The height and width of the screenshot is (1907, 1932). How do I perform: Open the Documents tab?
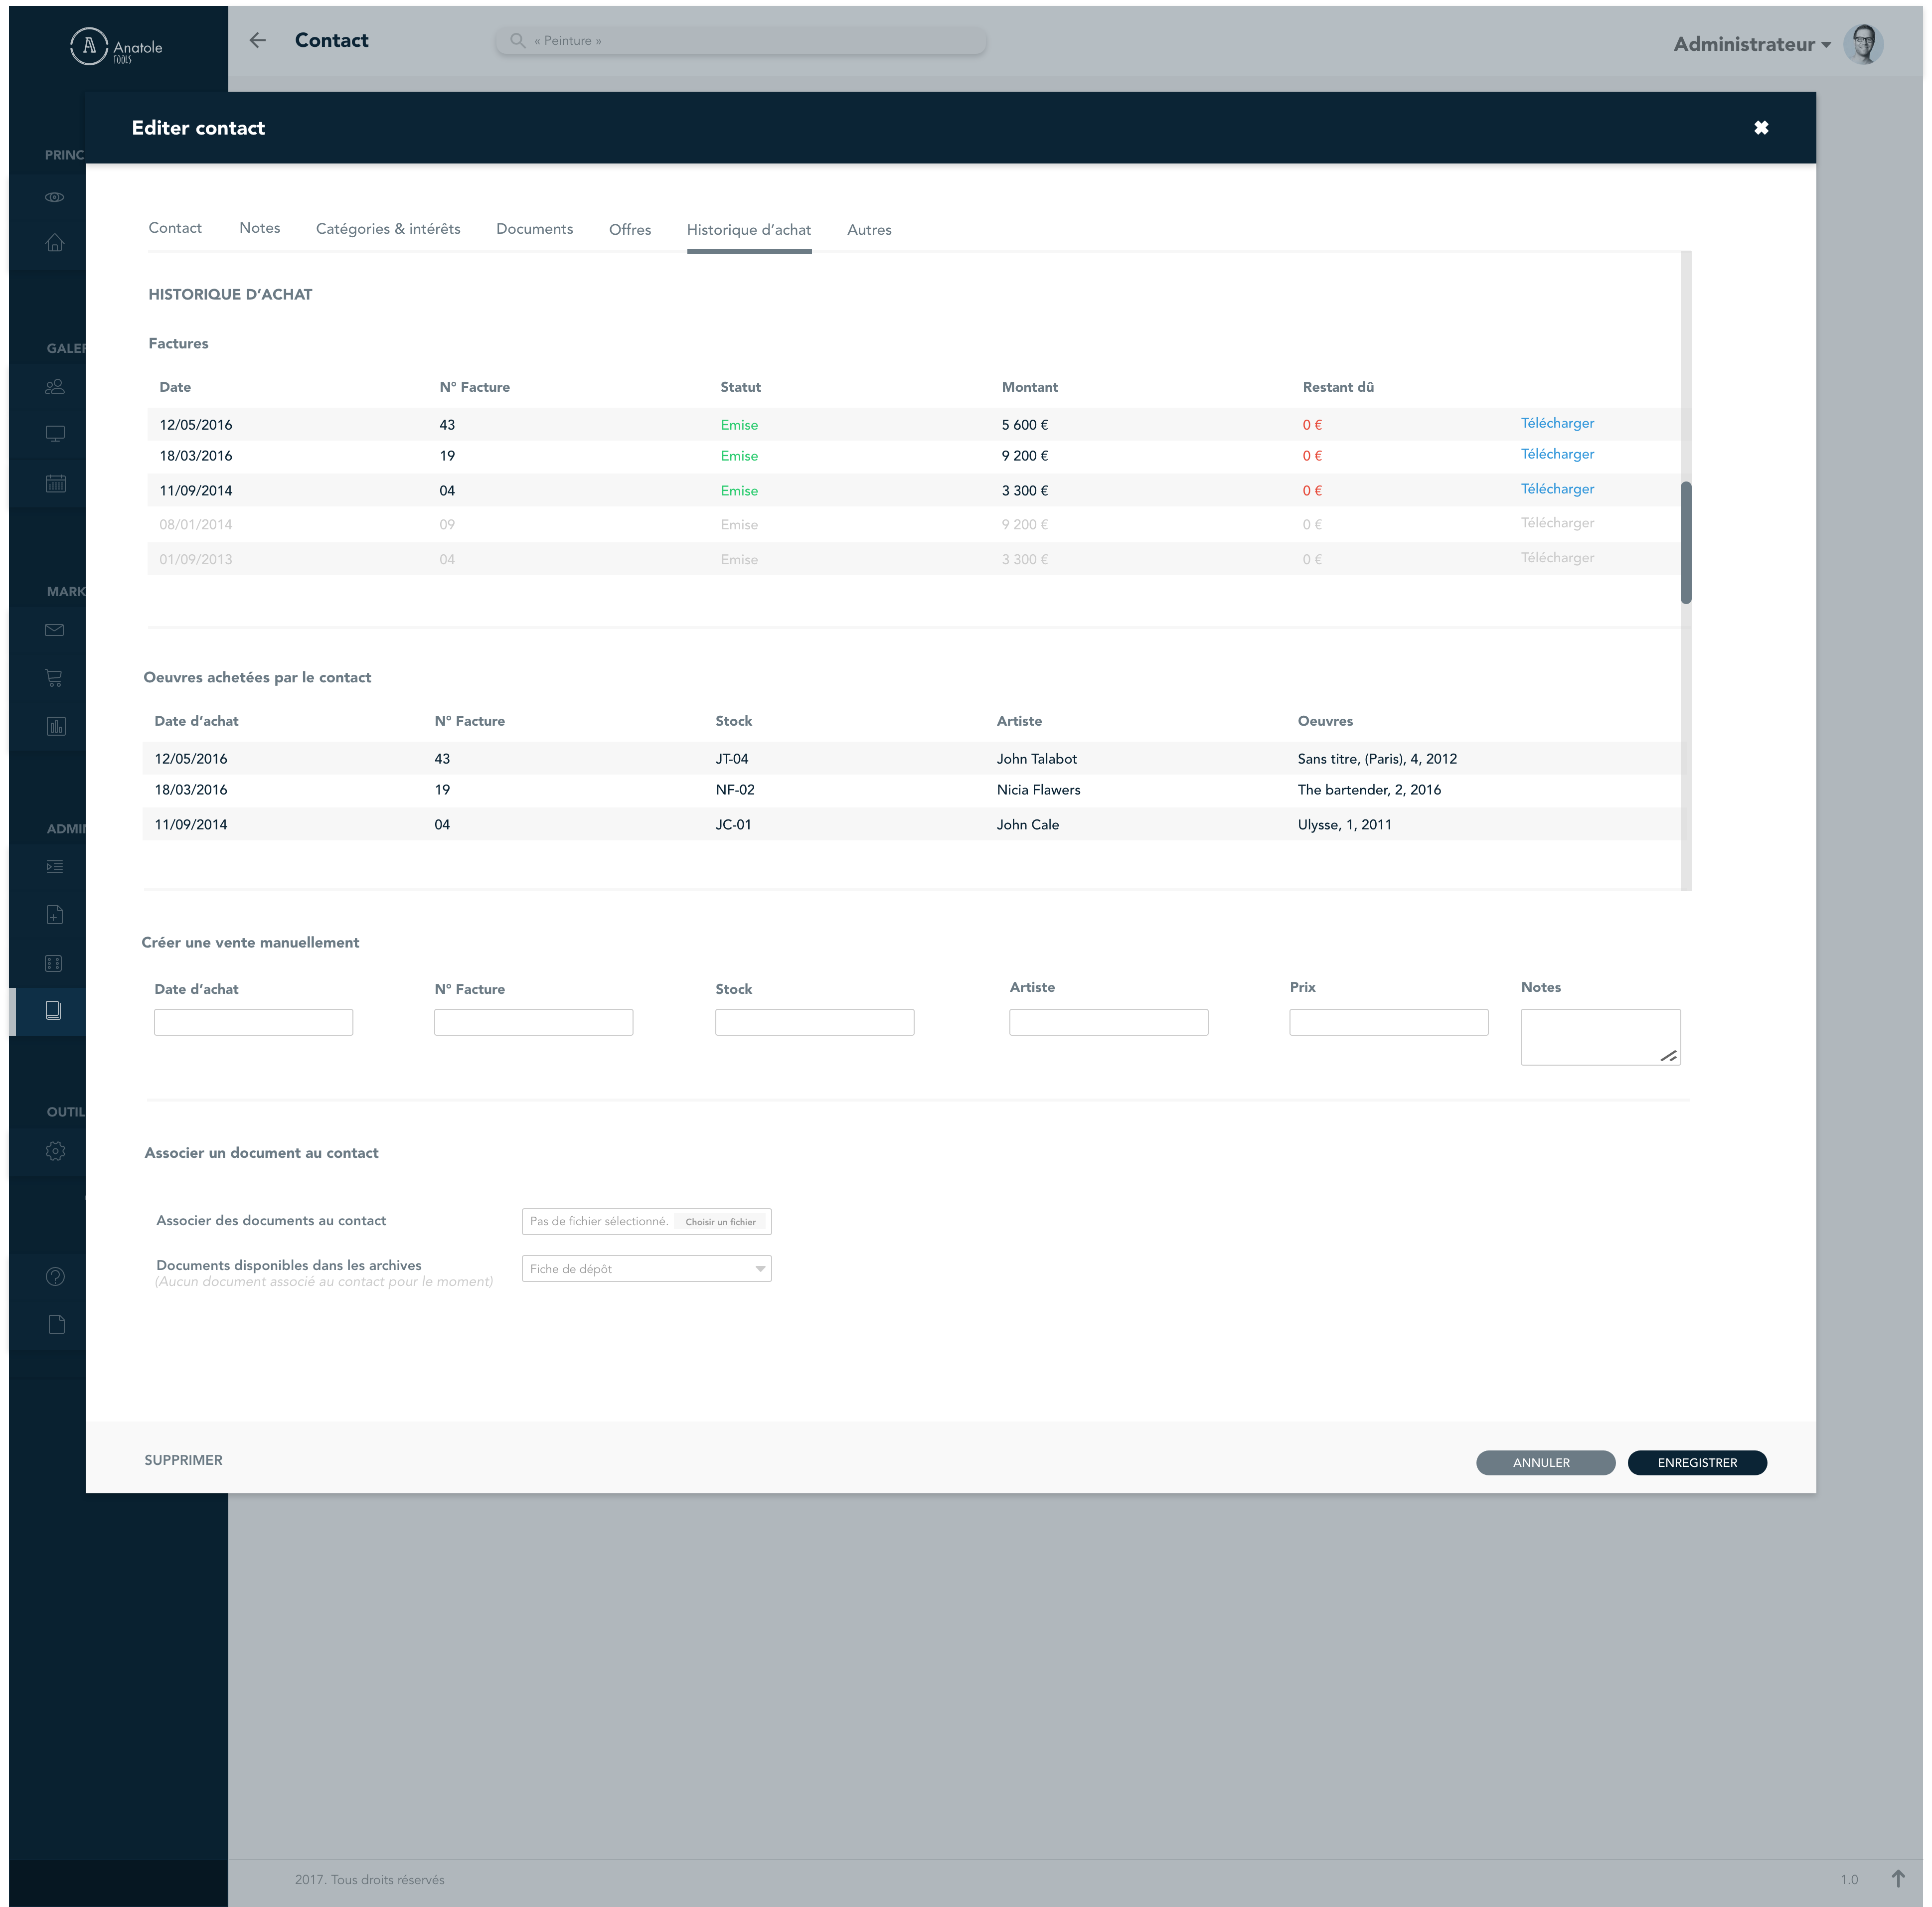coord(535,229)
